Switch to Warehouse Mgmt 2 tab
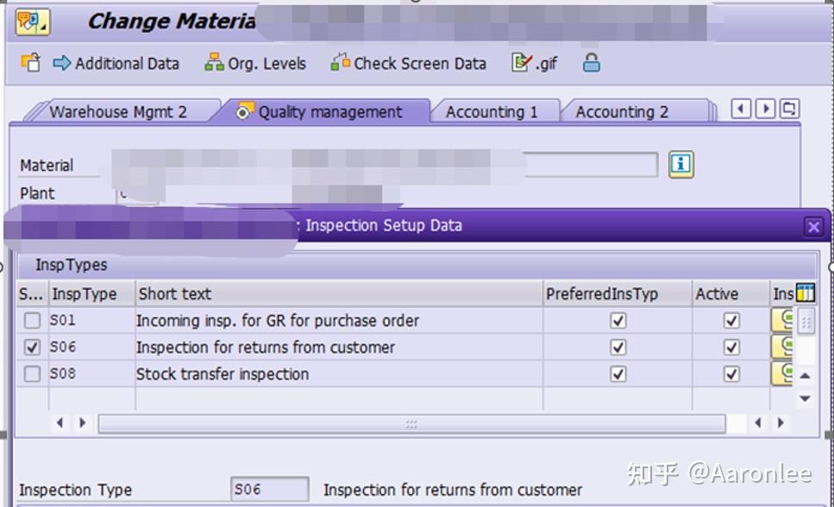This screenshot has width=834, height=507. coord(118,112)
